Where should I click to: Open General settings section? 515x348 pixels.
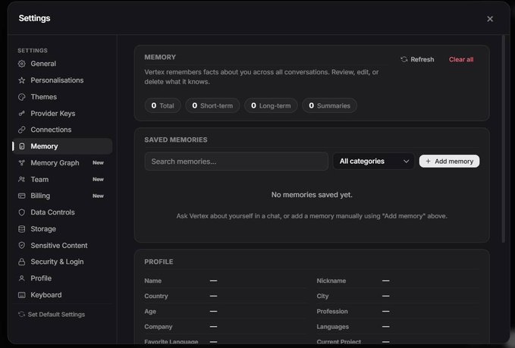62,64
